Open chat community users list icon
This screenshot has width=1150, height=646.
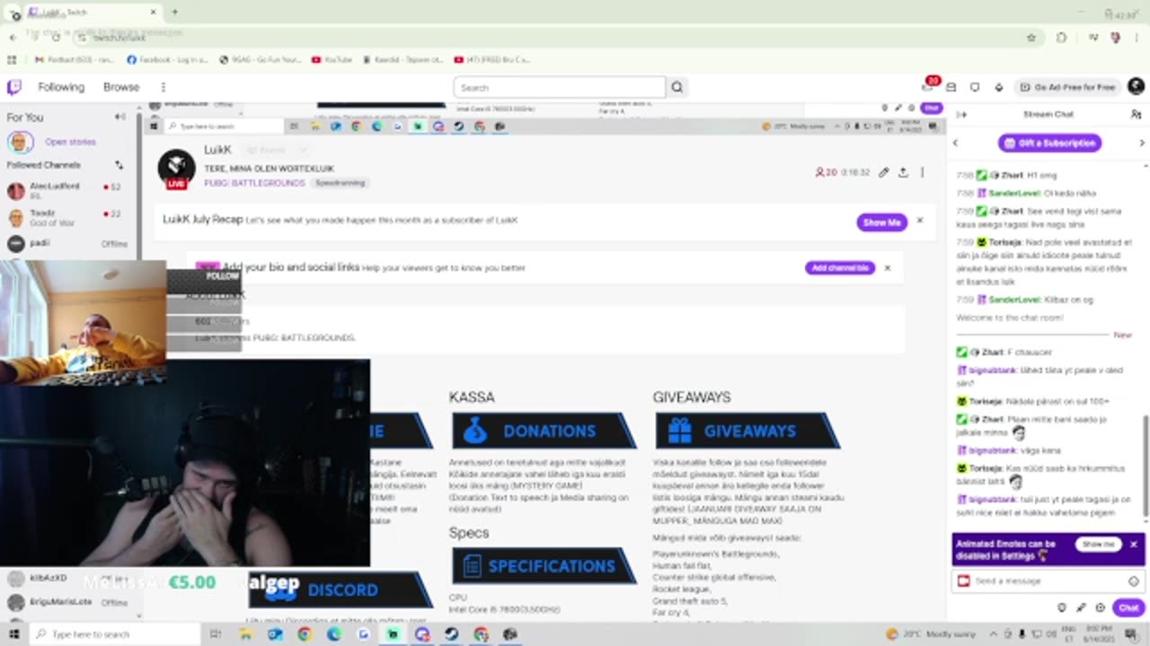click(1136, 115)
